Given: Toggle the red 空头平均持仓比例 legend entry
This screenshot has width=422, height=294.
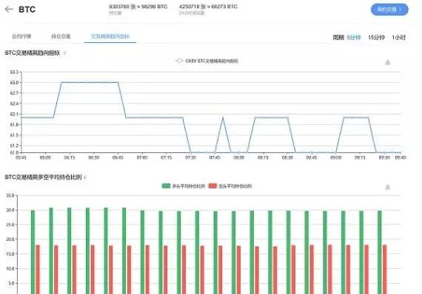Looking at the screenshot, I should click(x=230, y=186).
